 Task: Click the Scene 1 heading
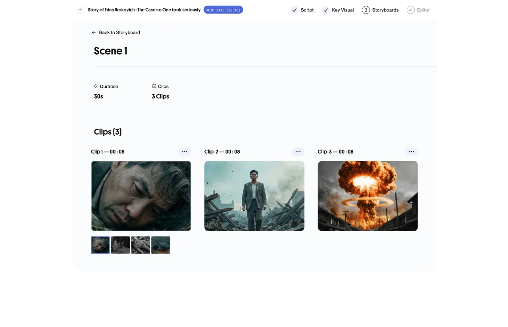111,51
